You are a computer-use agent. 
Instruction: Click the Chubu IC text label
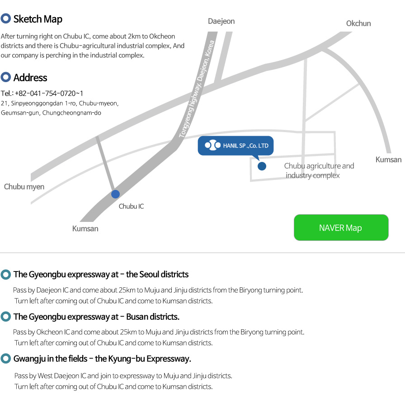pyautogui.click(x=131, y=206)
